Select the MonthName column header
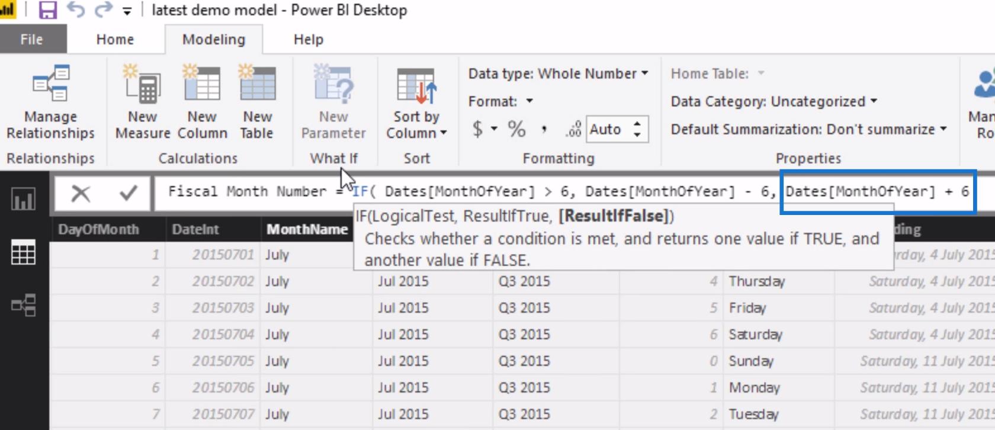This screenshot has width=995, height=430. (x=307, y=229)
